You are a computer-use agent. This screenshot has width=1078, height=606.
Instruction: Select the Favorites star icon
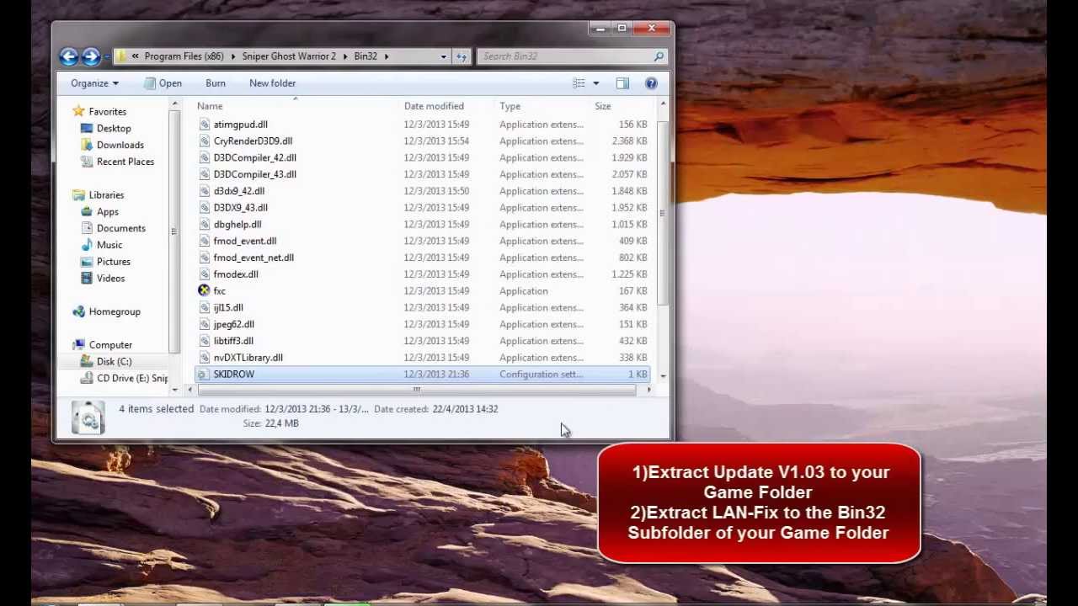(78, 111)
